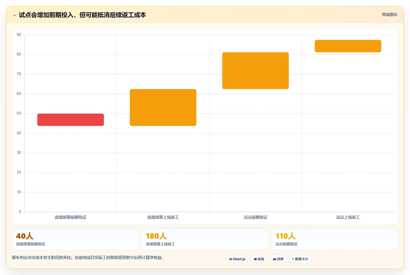The width and height of the screenshot is (410, 275).
Task: Open the 110人 试点前期验证 card
Action: click(335, 239)
